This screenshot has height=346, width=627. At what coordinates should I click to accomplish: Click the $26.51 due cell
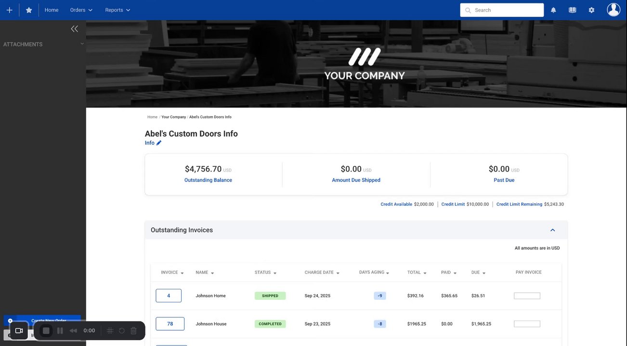click(478, 296)
